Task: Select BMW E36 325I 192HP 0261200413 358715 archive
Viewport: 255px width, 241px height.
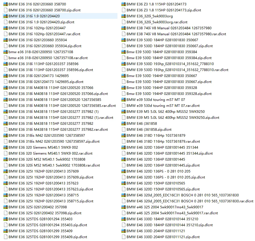Action: tap(41, 195)
